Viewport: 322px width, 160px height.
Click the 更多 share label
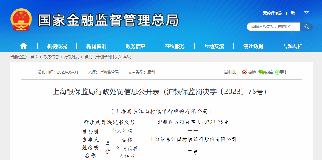click(284, 72)
